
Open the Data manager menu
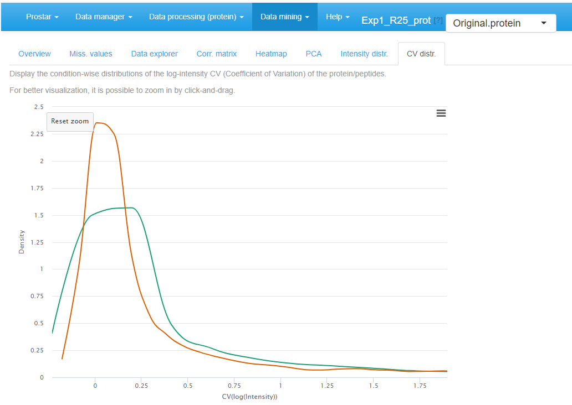click(103, 17)
